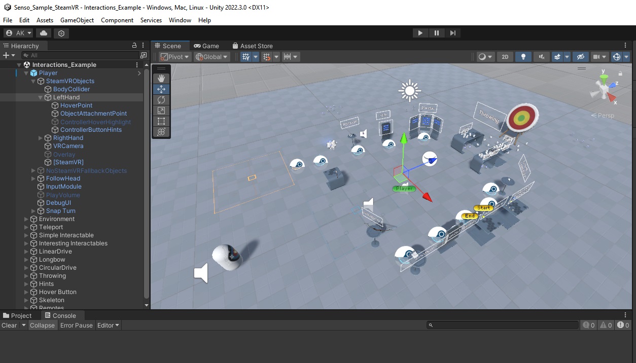
Task: Enable scene visibility toggle (crossed eye)
Action: (580, 57)
